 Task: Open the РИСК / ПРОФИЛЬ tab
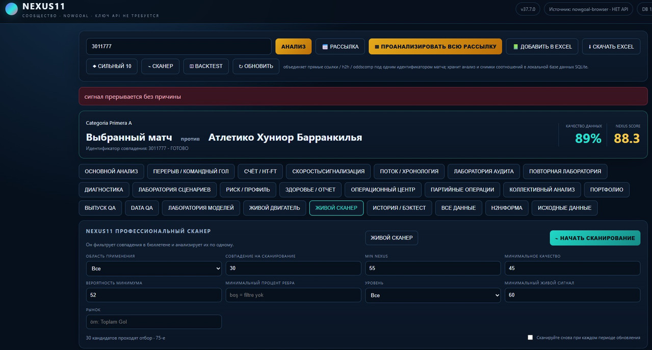(248, 190)
